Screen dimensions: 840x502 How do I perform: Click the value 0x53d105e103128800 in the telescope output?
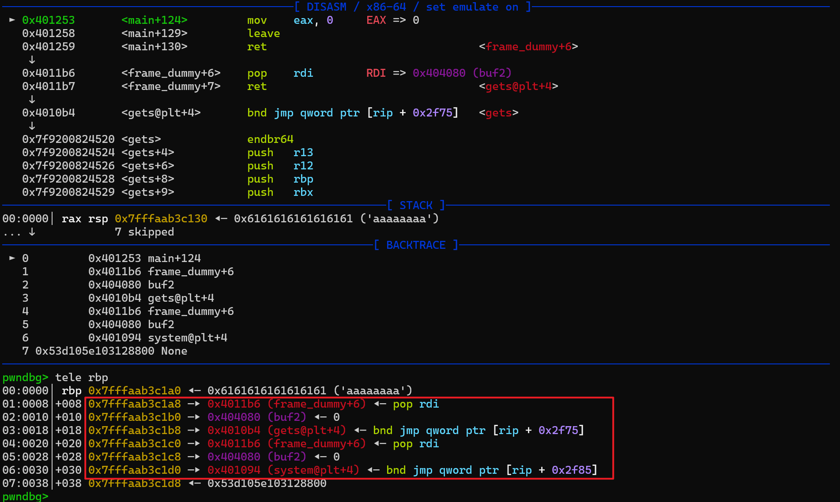(x=267, y=483)
